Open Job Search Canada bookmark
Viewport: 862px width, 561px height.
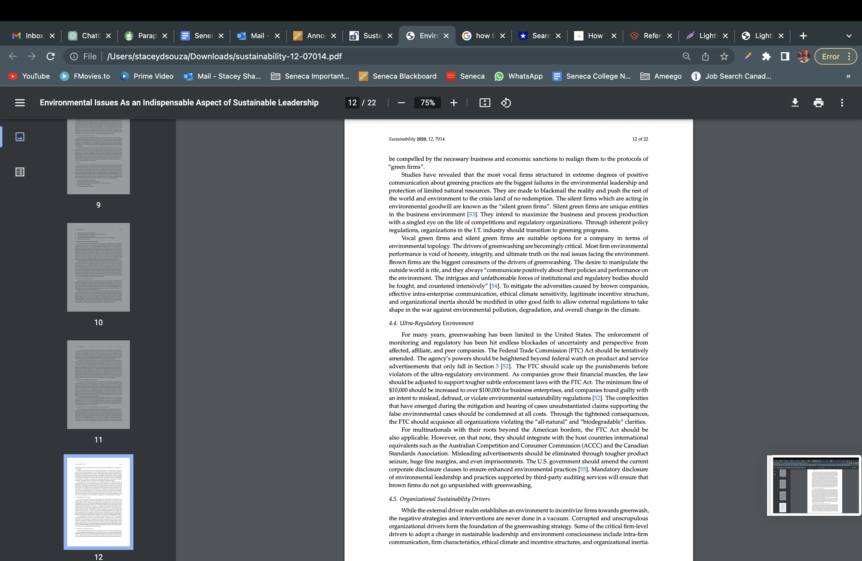[x=731, y=77]
